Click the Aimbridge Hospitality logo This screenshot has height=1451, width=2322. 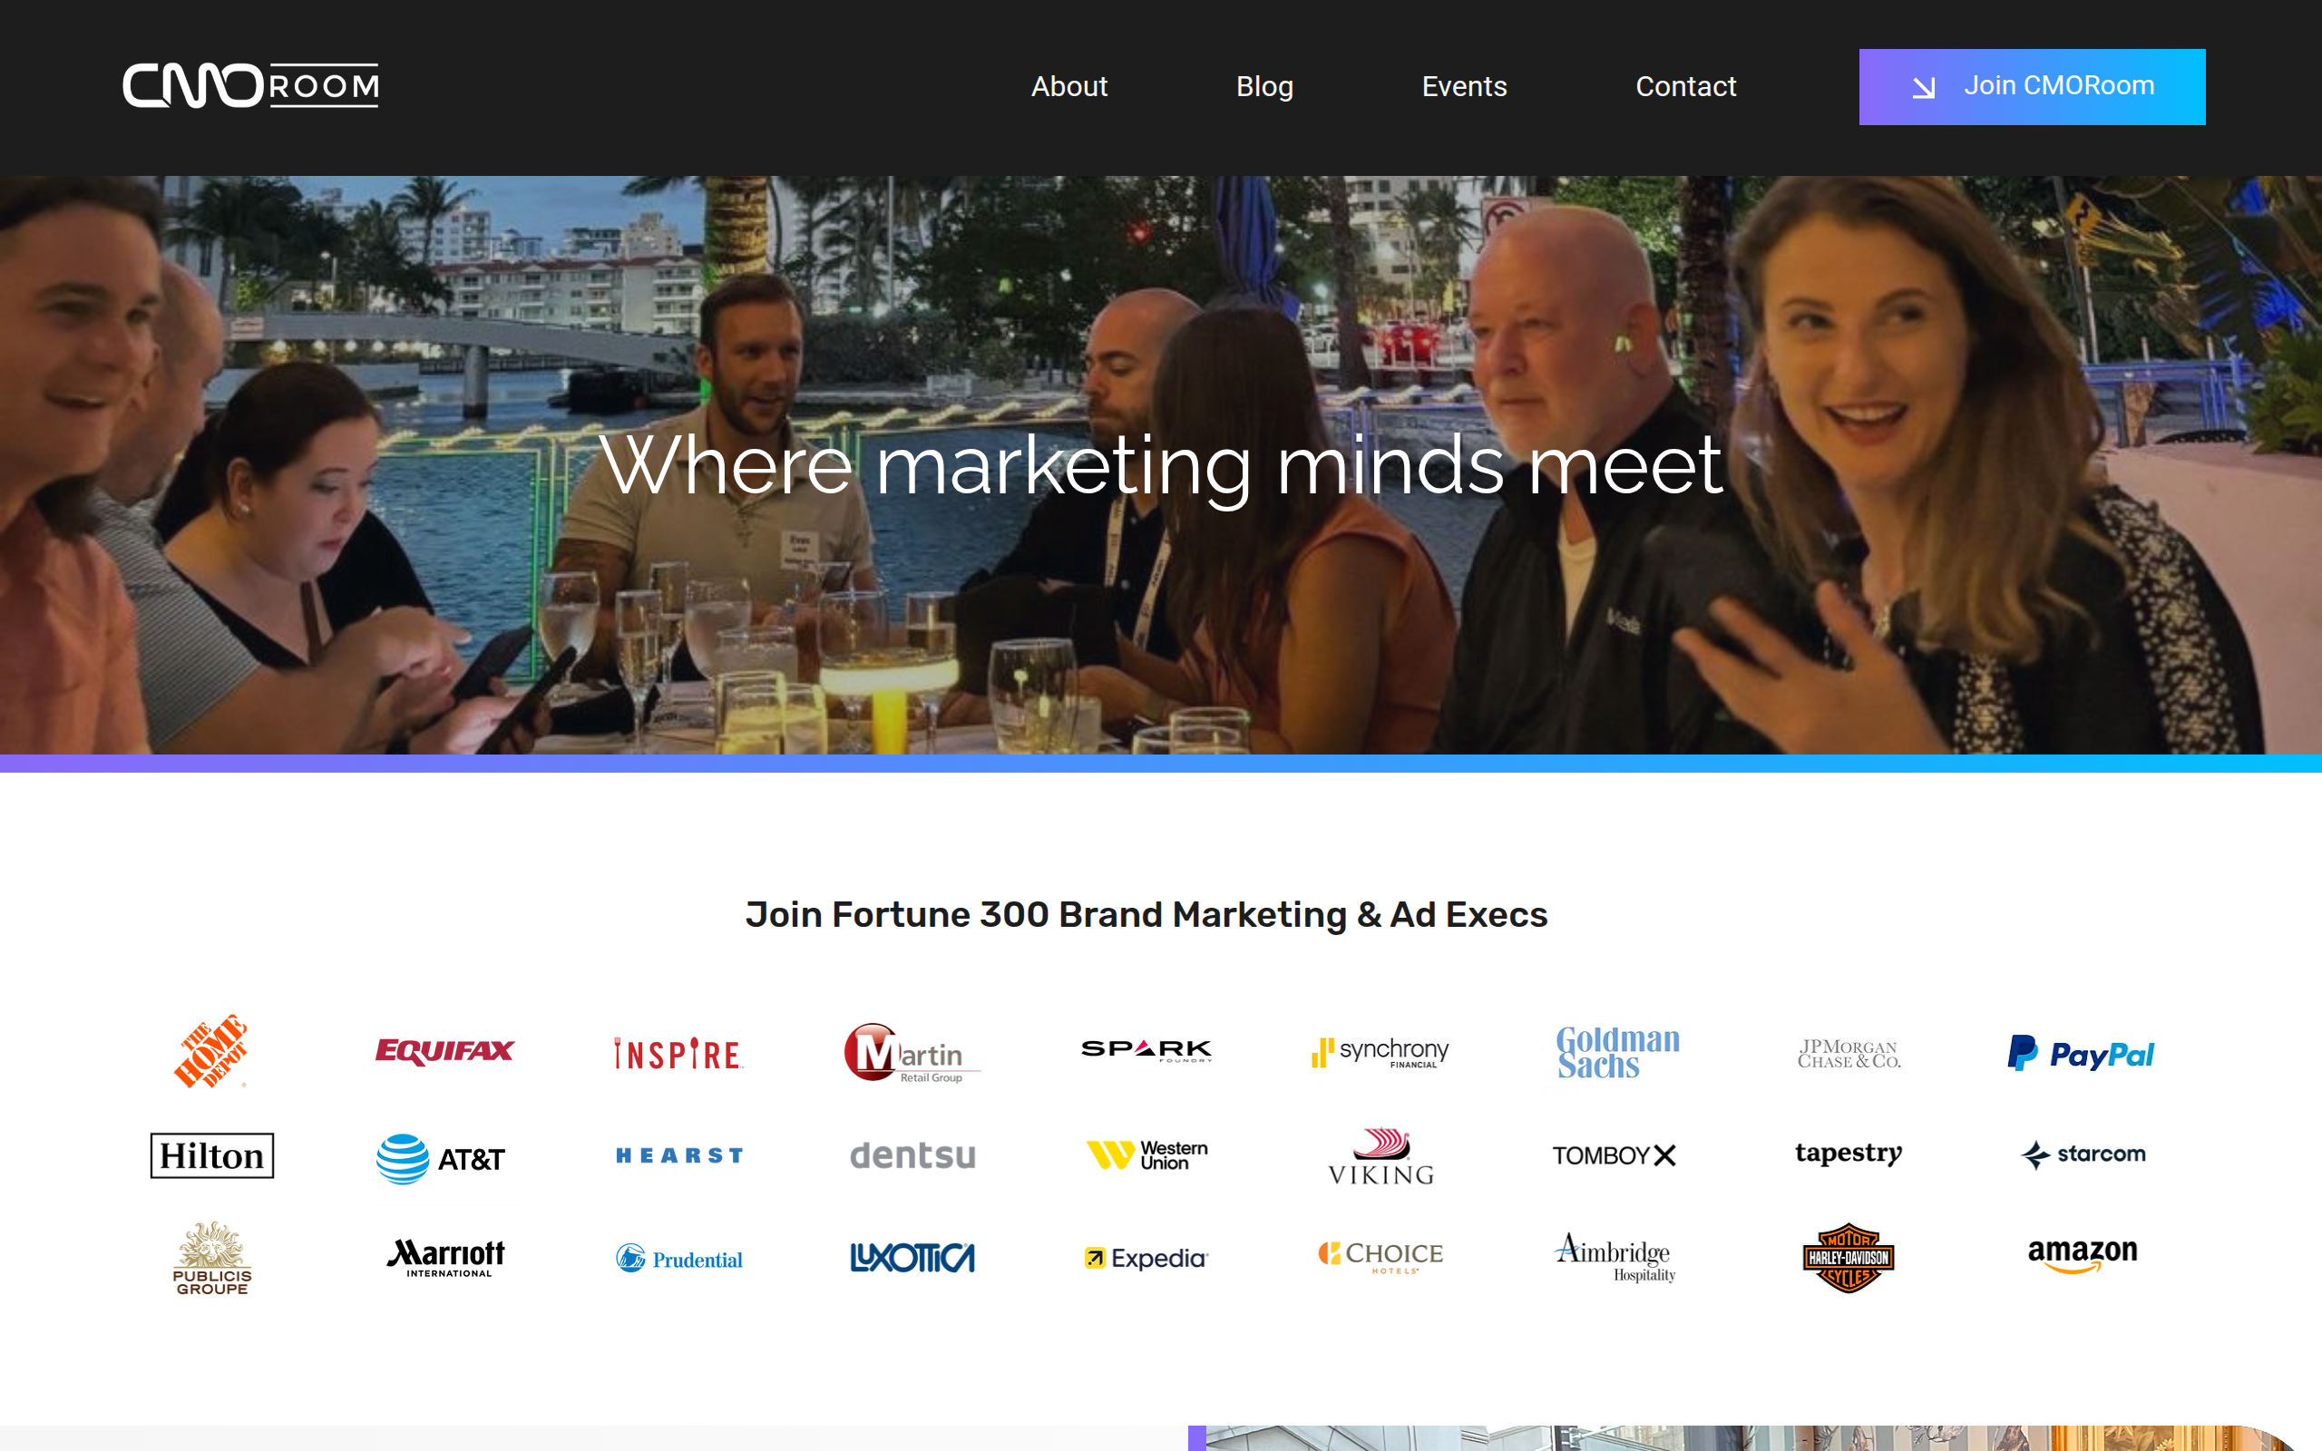1615,1257
